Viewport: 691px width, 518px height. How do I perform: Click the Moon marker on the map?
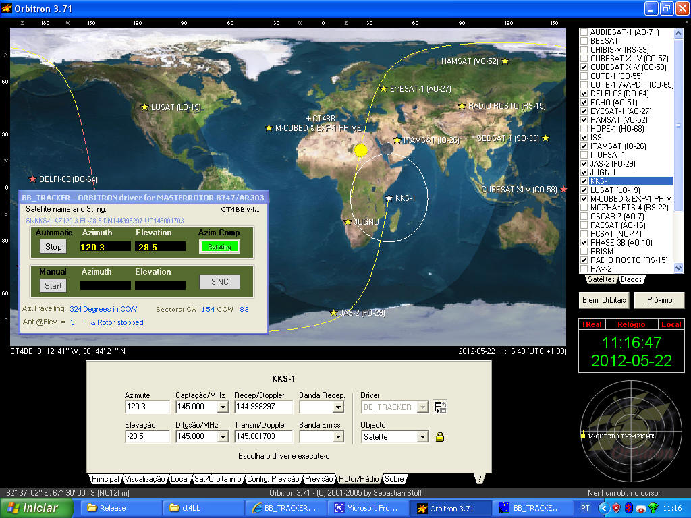[x=387, y=149]
